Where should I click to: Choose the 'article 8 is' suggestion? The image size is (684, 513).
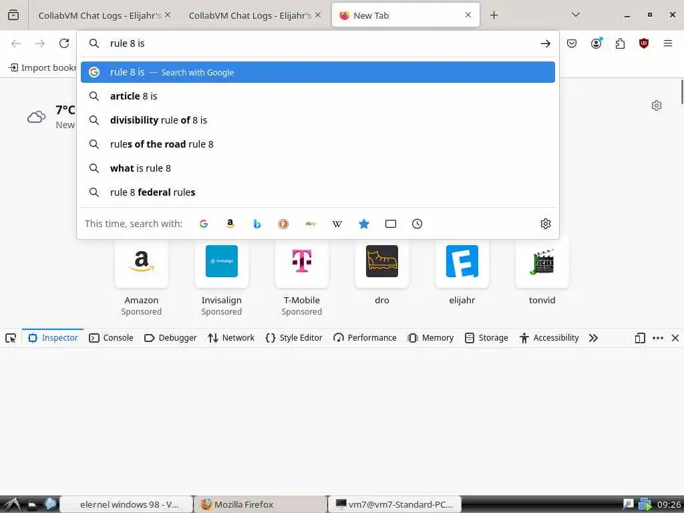(x=317, y=96)
